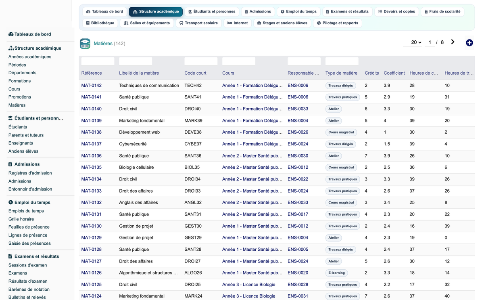
Task: Open the Bibliothèque tab
Action: 100,23
